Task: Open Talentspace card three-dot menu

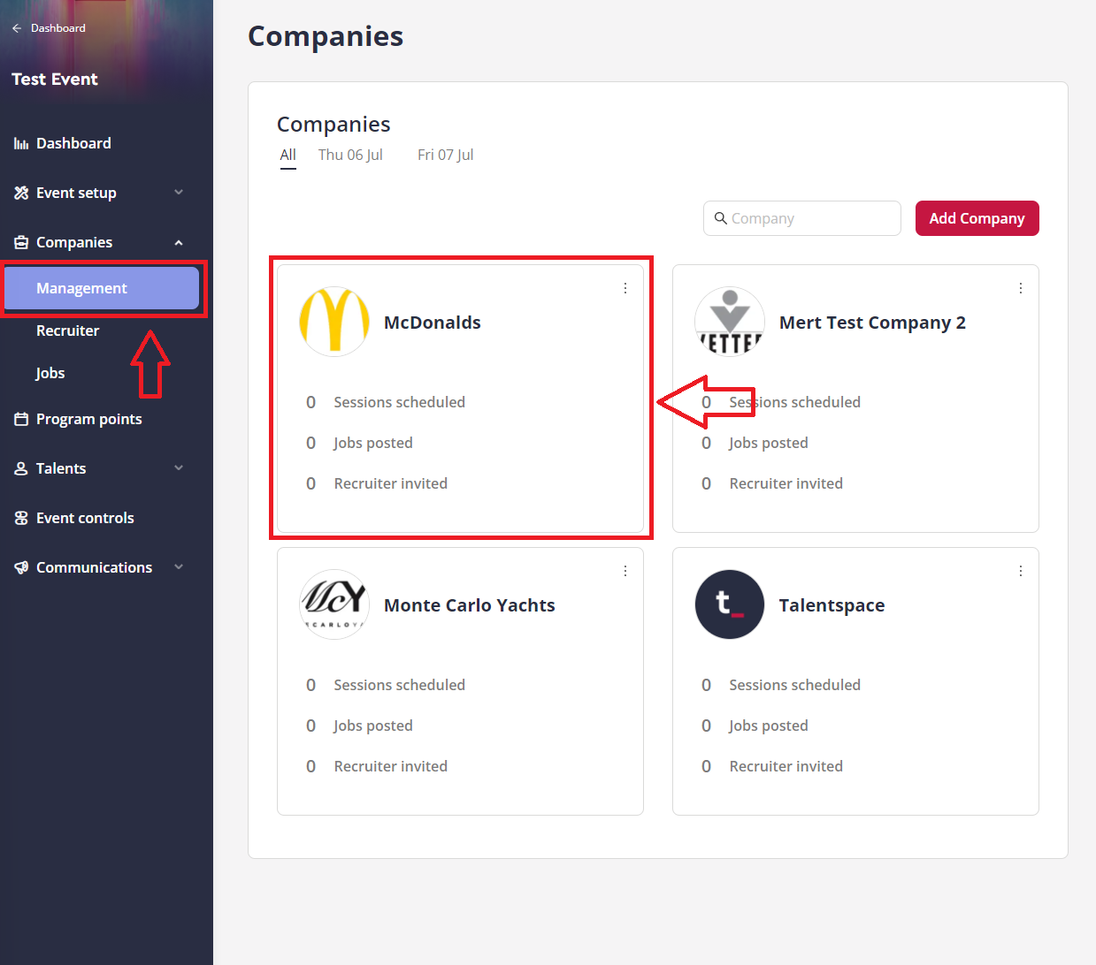Action: 1020,571
